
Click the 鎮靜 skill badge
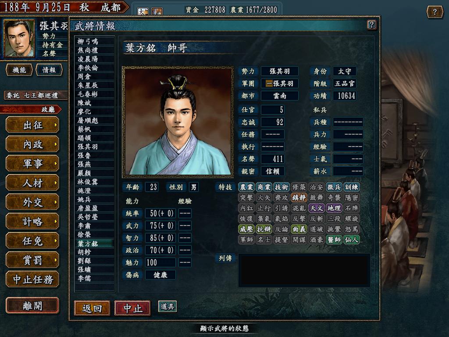click(299, 197)
